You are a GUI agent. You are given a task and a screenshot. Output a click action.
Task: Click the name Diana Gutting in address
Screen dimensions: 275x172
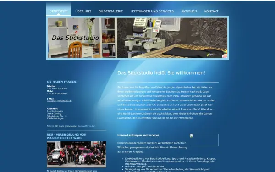tap(54, 114)
